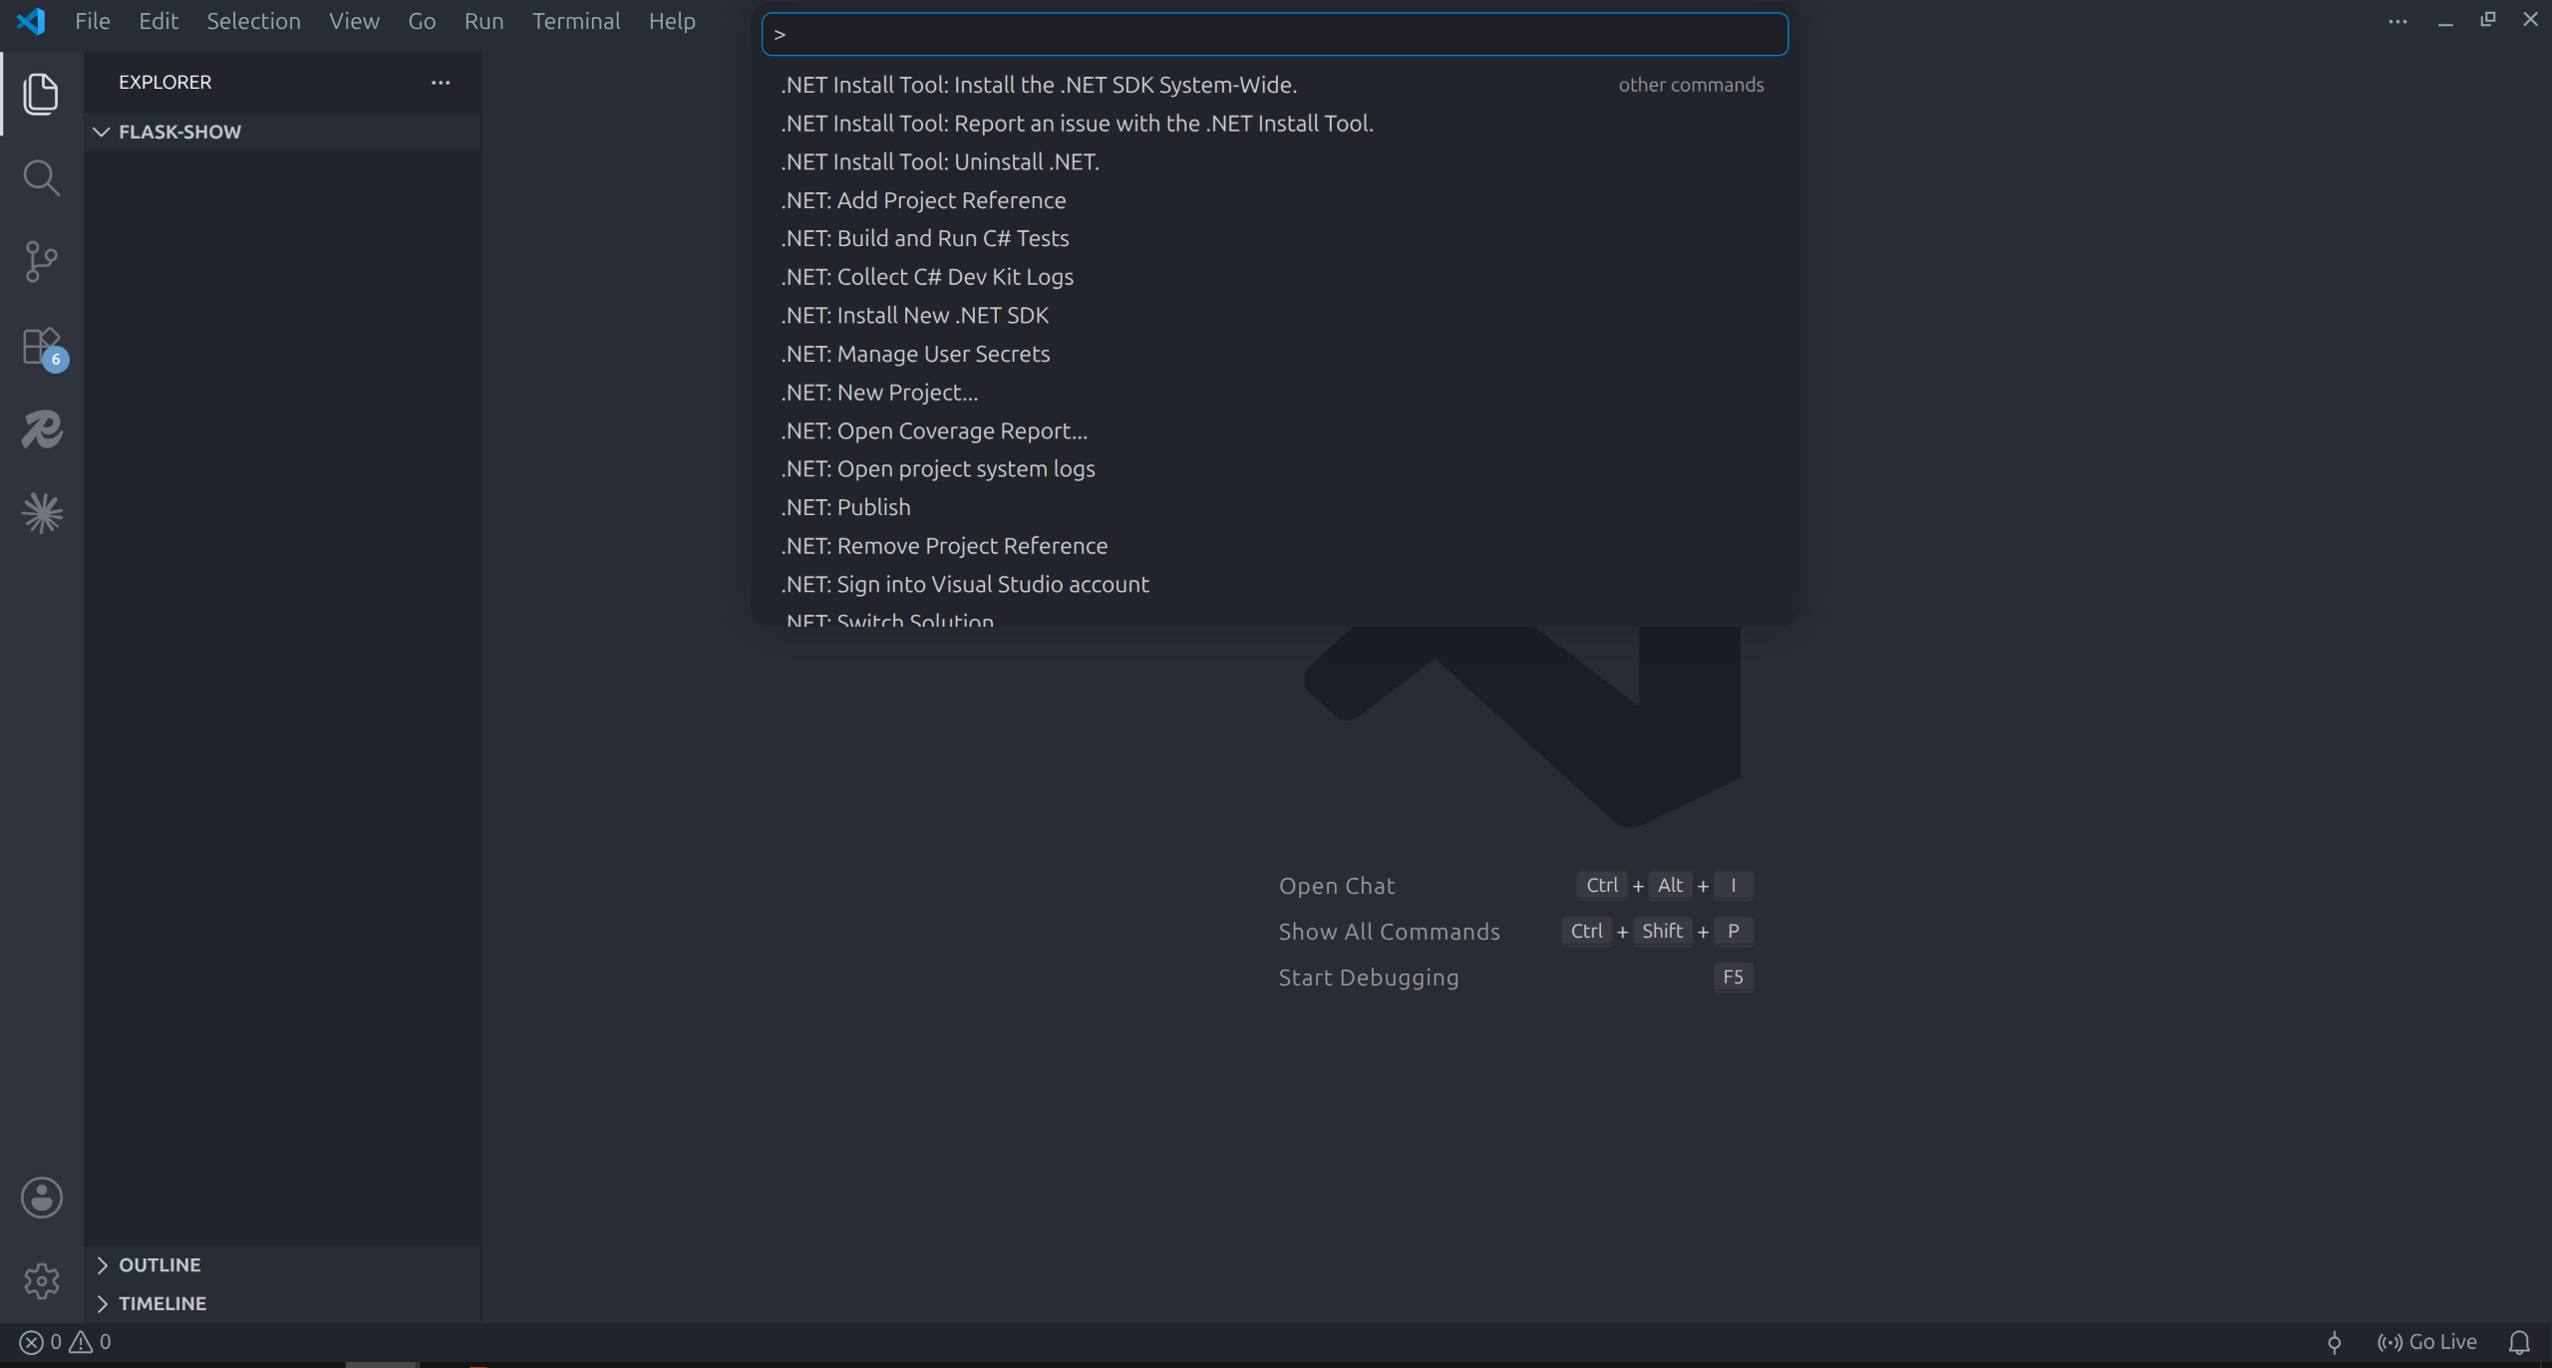Select .NET: New Project... command
The height and width of the screenshot is (1368, 2552).
coord(1275,393)
